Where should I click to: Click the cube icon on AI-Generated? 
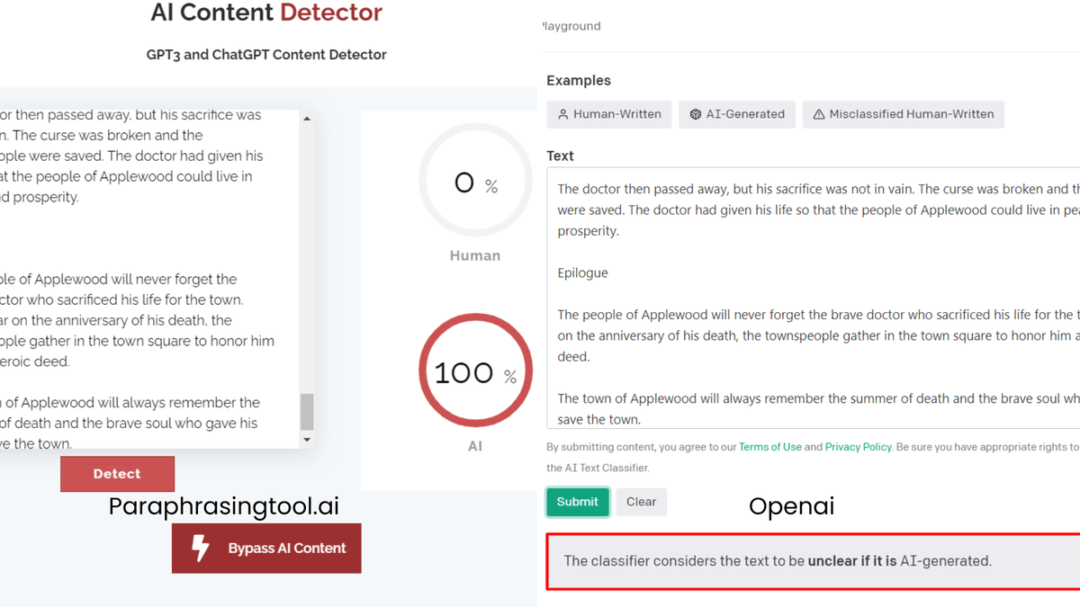pos(696,114)
